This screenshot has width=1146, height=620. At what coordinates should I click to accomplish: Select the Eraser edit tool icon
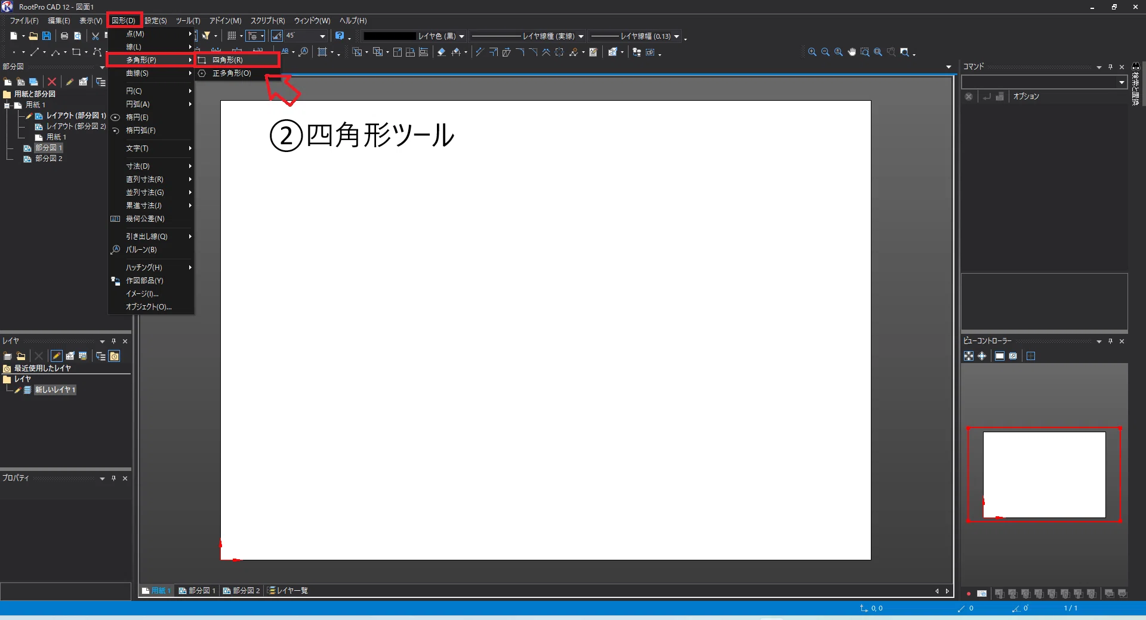(442, 52)
